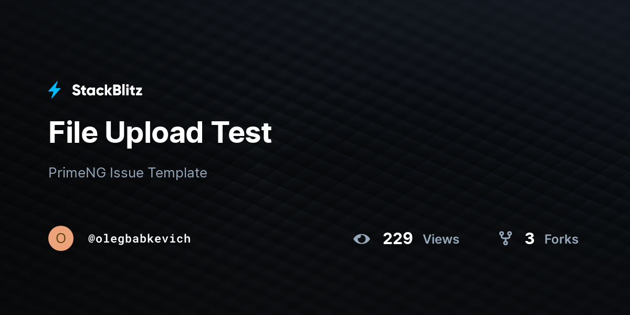Click the letter O inside the avatar
630x315 pixels.
[61, 238]
